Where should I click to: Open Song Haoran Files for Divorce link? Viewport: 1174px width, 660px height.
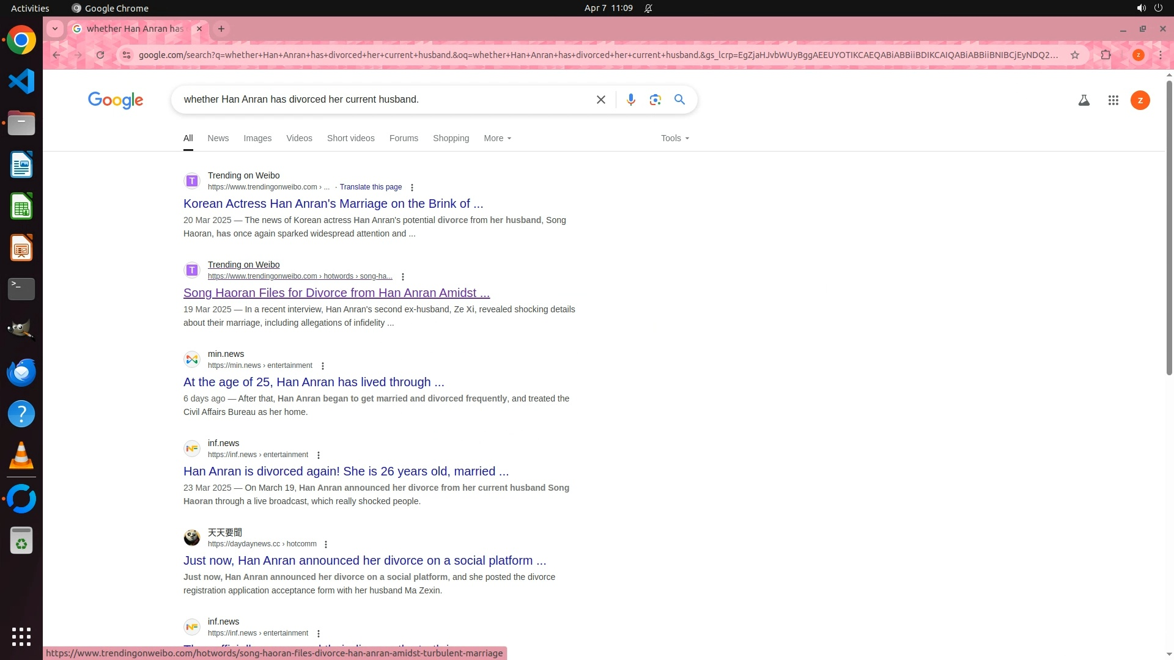point(336,293)
